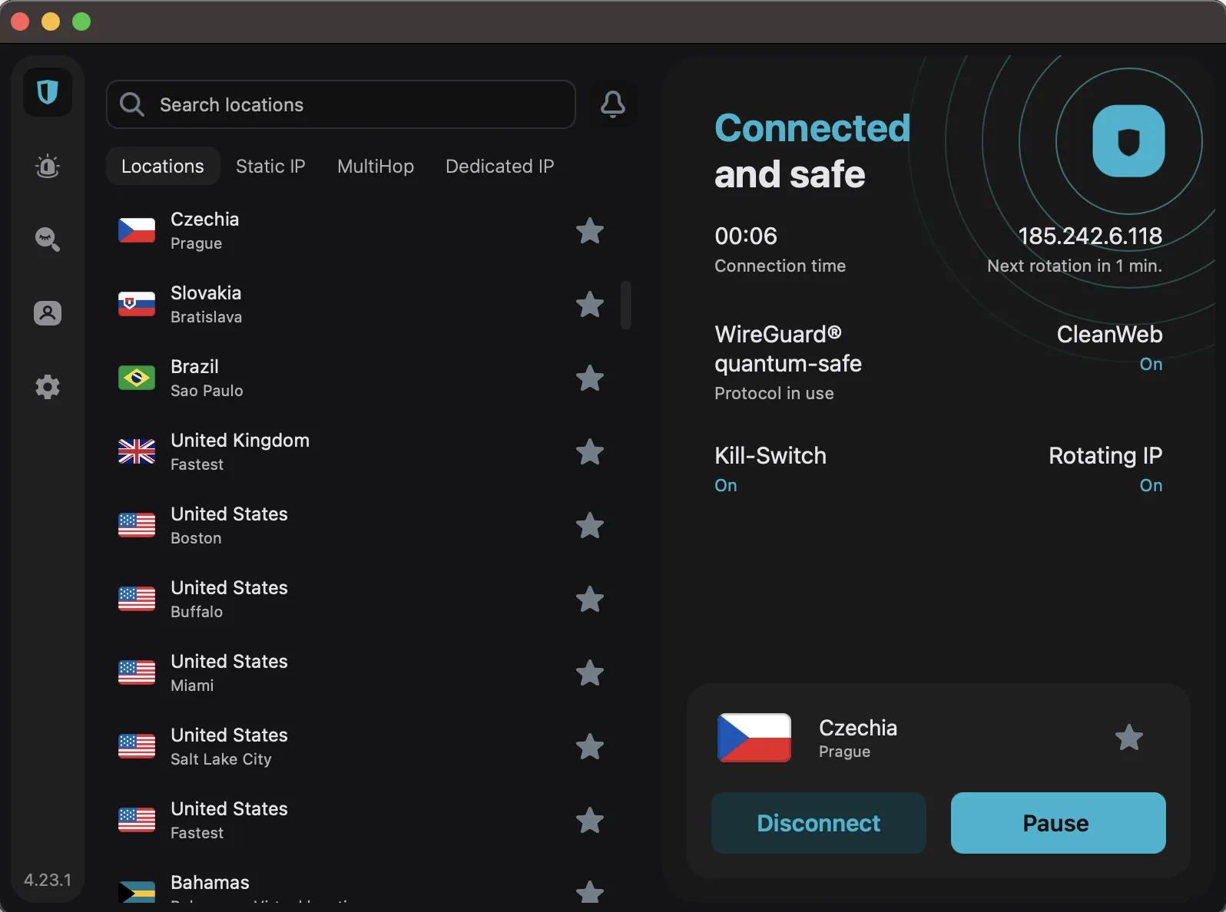1226x912 pixels.
Task: Select United Kingdom Fastest location
Action: [361, 451]
